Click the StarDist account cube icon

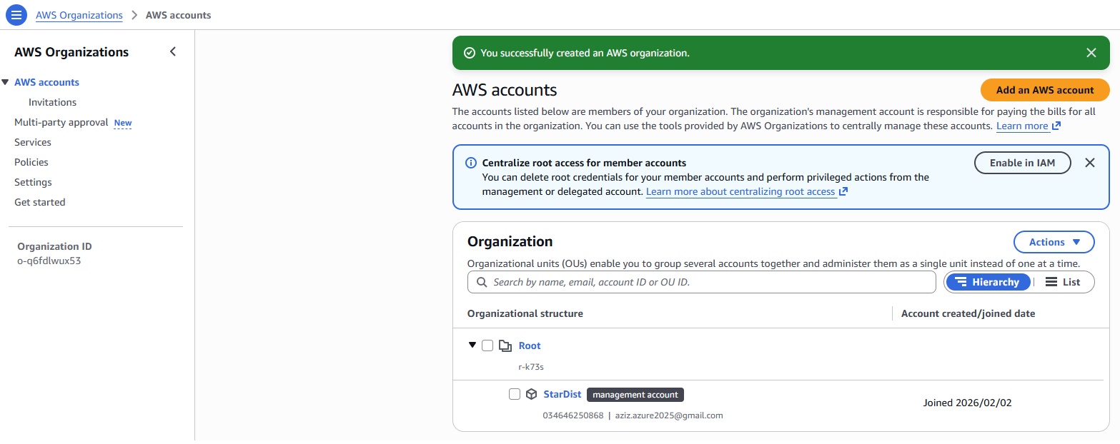pyautogui.click(x=531, y=394)
